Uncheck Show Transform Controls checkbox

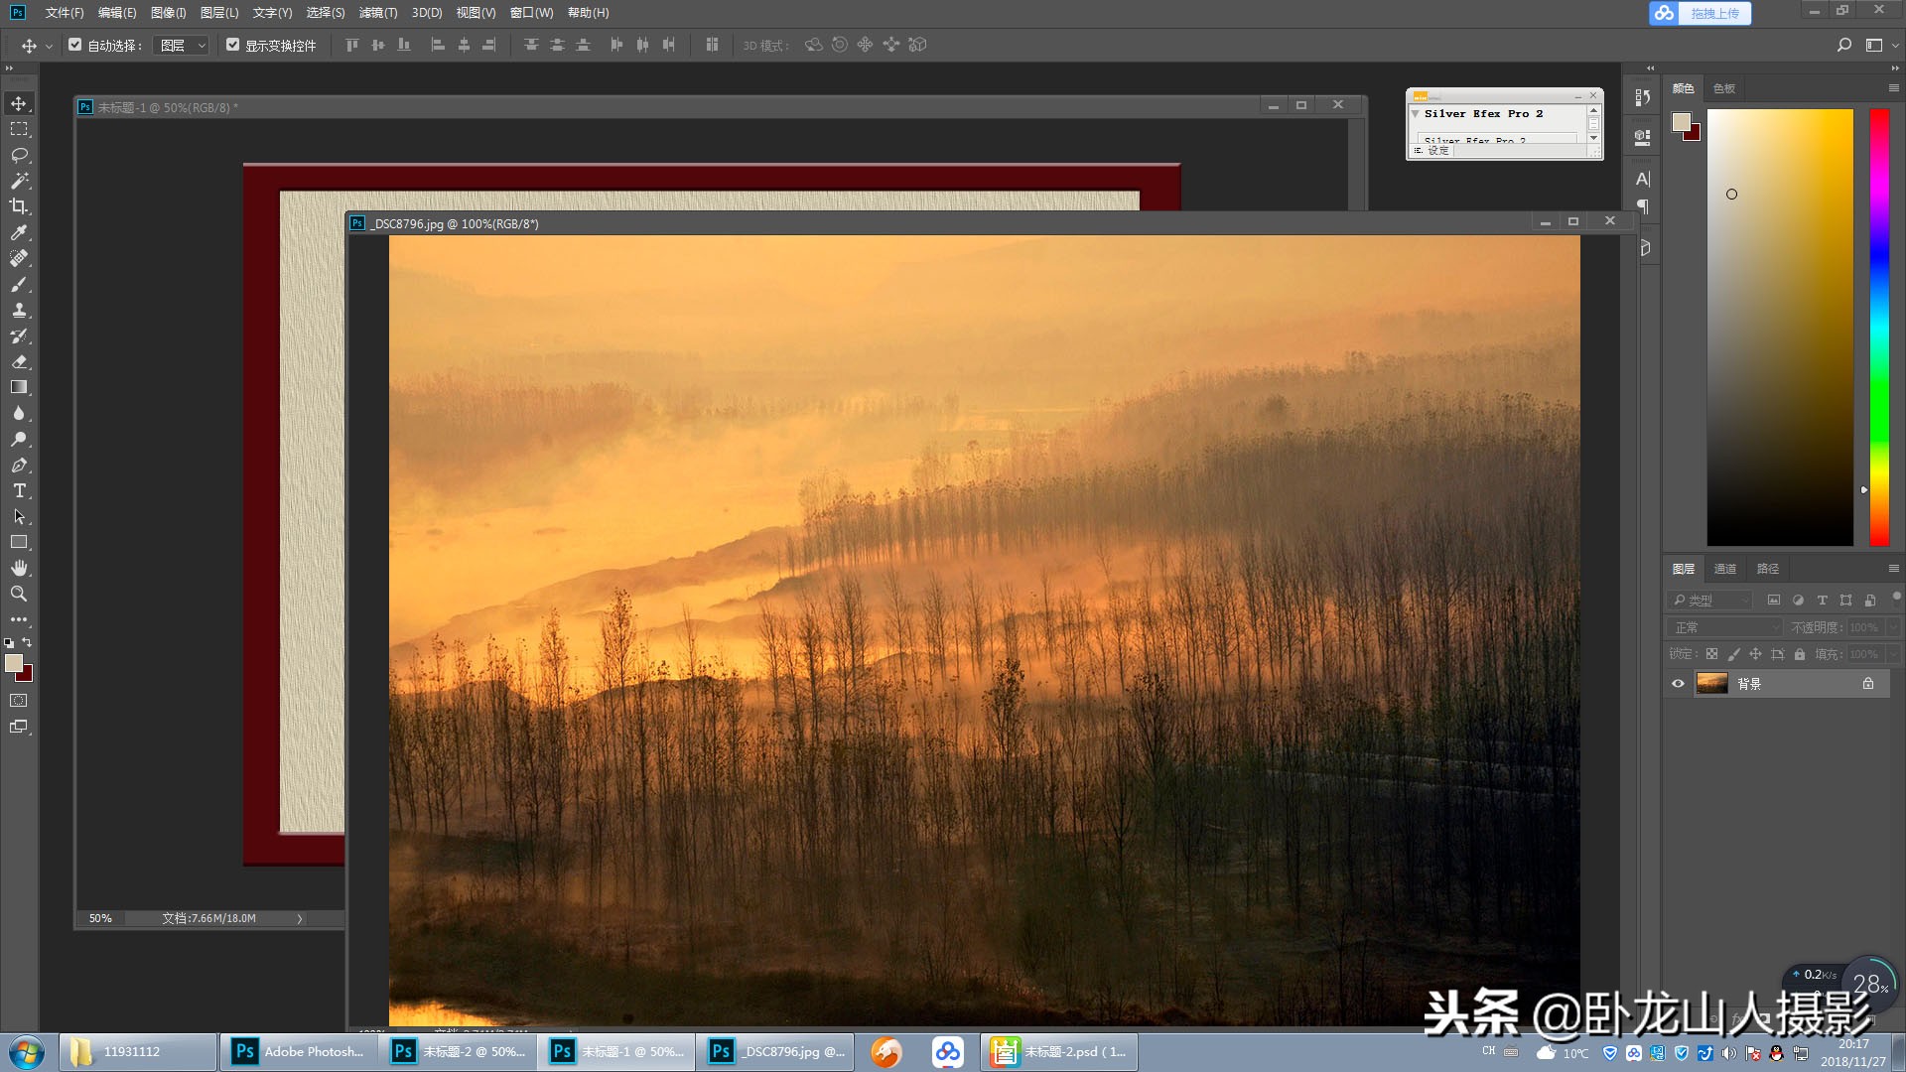[x=233, y=45]
